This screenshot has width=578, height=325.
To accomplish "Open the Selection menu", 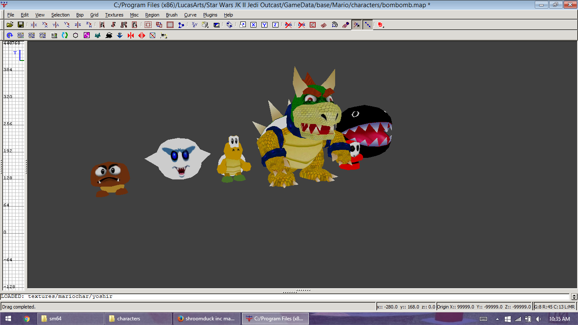I will 61,15.
